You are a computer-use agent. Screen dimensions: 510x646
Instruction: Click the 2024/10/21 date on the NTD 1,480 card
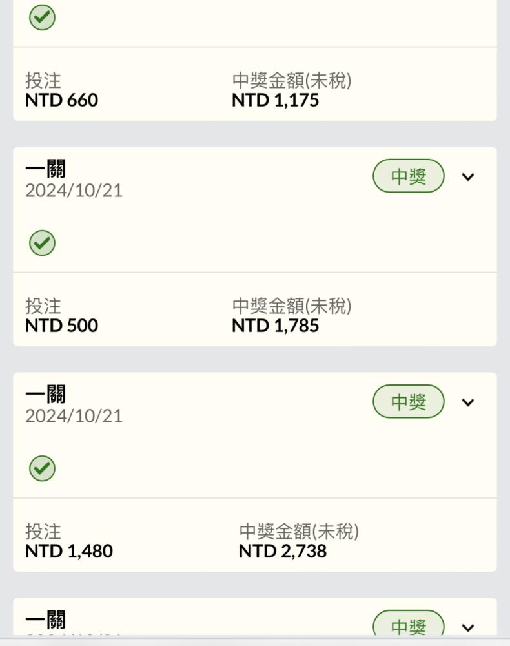point(74,416)
